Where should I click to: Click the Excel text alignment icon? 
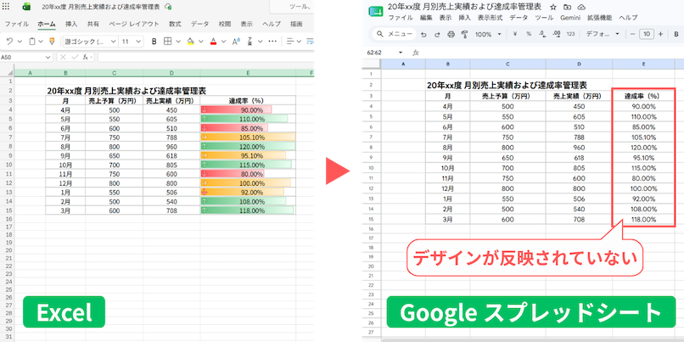pos(290,42)
